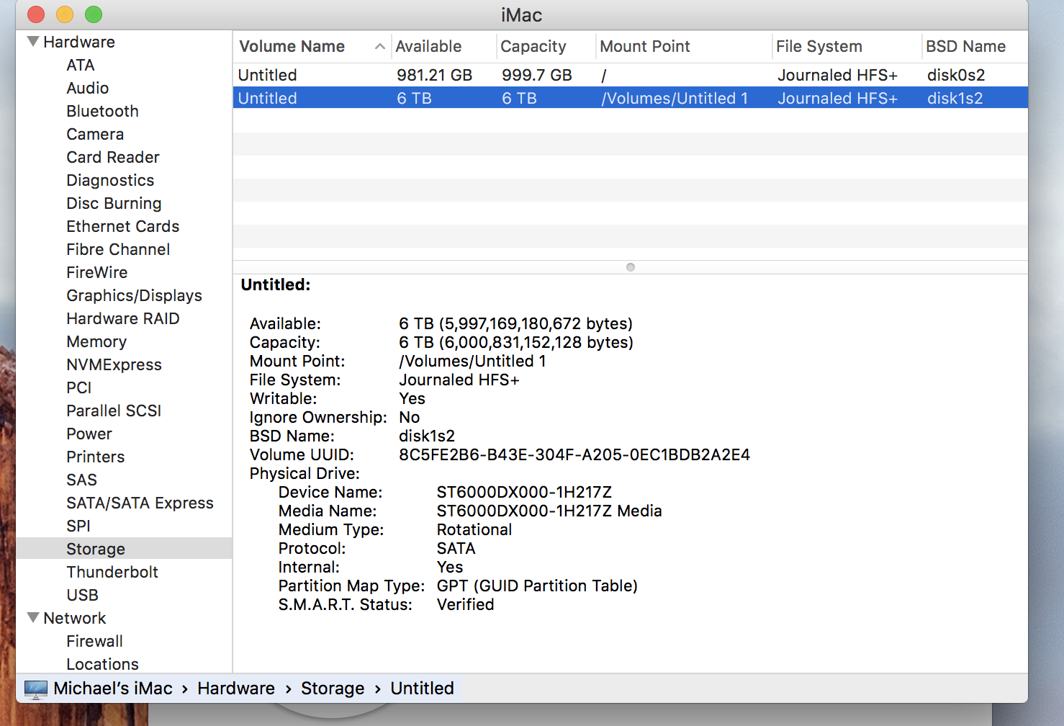Open Firewall under Network
The height and width of the screenshot is (726, 1064).
[94, 641]
